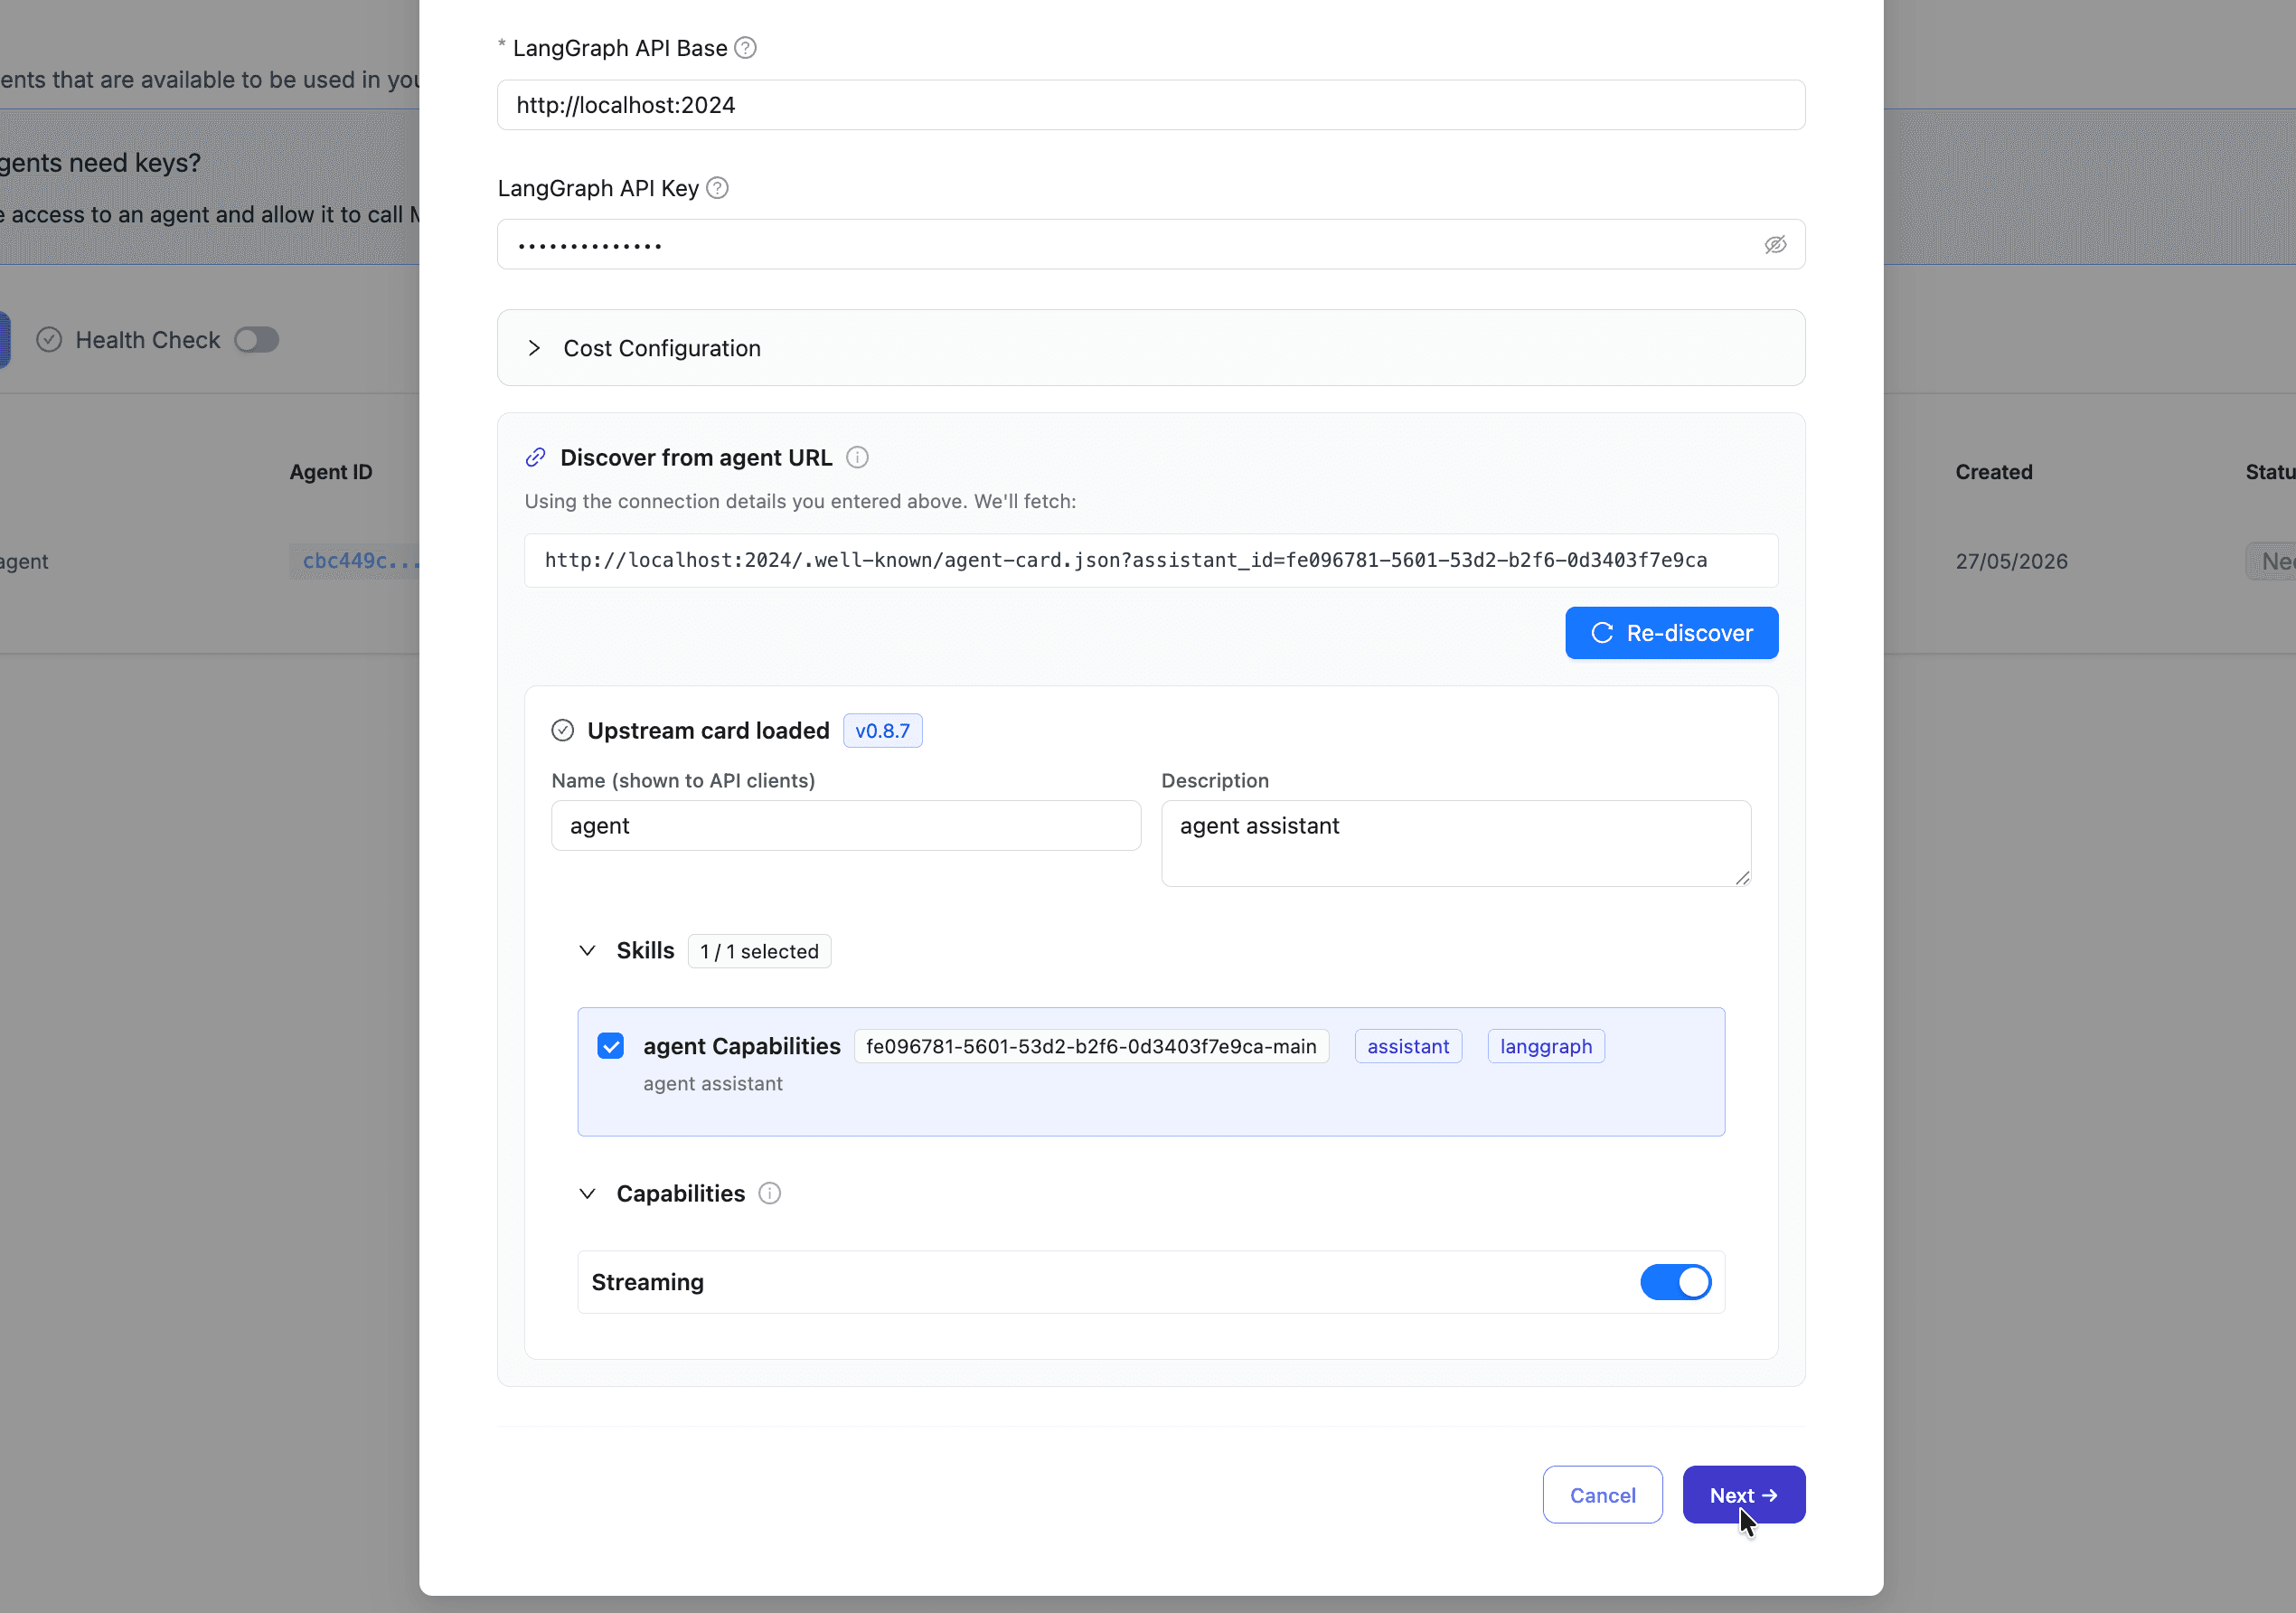Uncheck the agent Capabilities skill checkbox
The height and width of the screenshot is (1613, 2296).
(x=610, y=1046)
